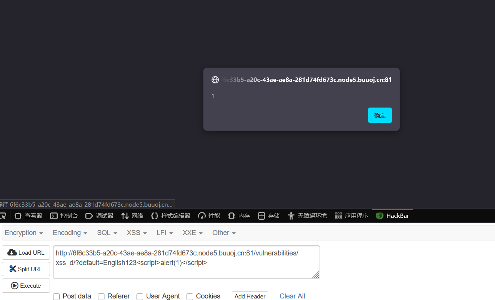495x300 pixels.
Task: Open the 查看器 inspector tab
Action: [28, 216]
